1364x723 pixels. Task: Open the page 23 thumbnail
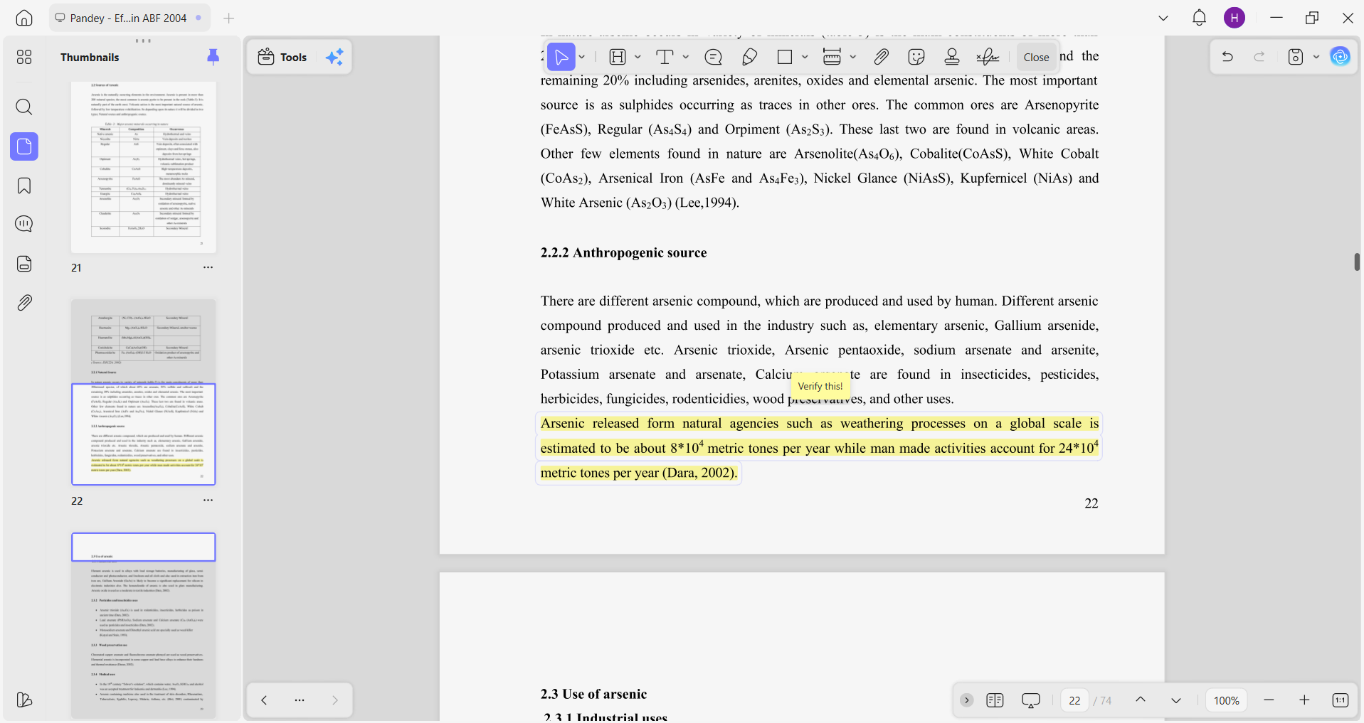click(143, 625)
